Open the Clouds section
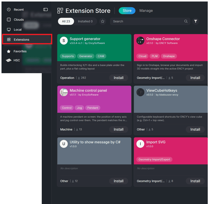Screen dimensions: 209x204 [x=19, y=20]
